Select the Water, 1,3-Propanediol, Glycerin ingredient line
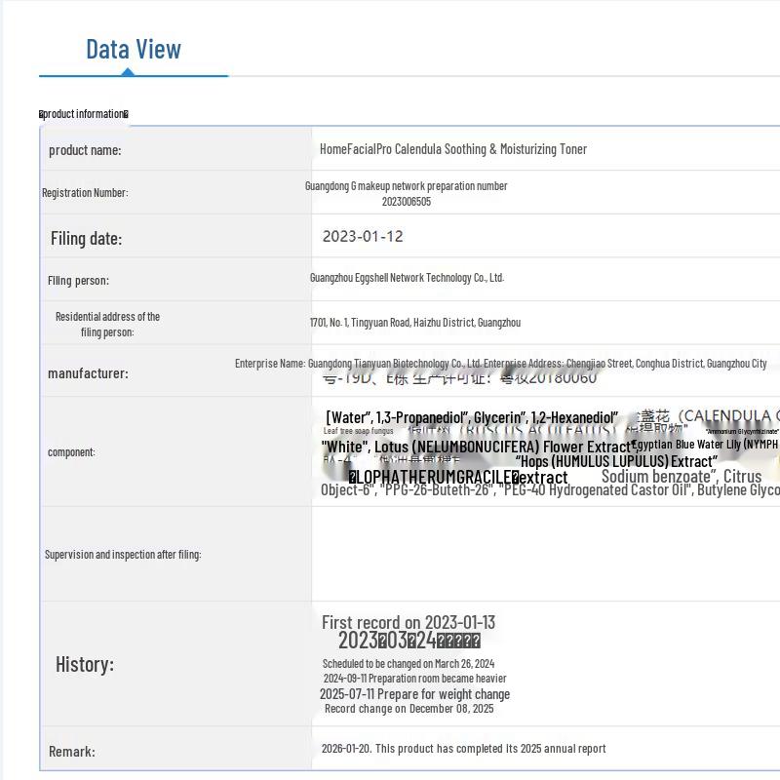The width and height of the screenshot is (780, 780). point(472,417)
